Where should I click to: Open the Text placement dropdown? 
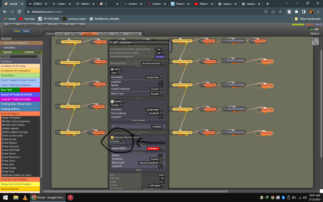153,63
